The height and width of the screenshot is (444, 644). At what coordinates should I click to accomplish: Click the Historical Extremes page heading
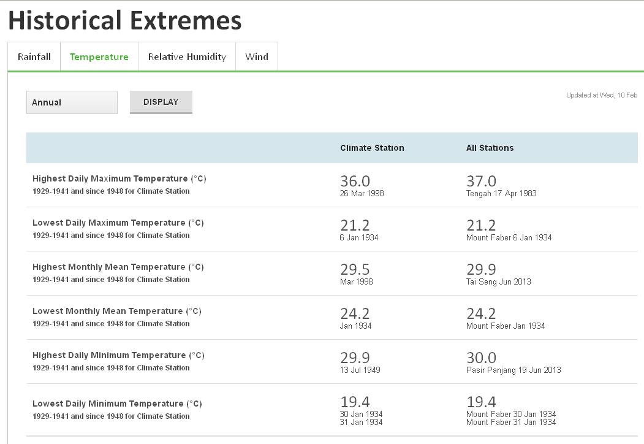[125, 20]
